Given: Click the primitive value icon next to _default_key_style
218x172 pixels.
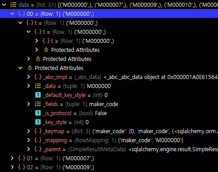Looking at the screenshot, I should (38, 95).
